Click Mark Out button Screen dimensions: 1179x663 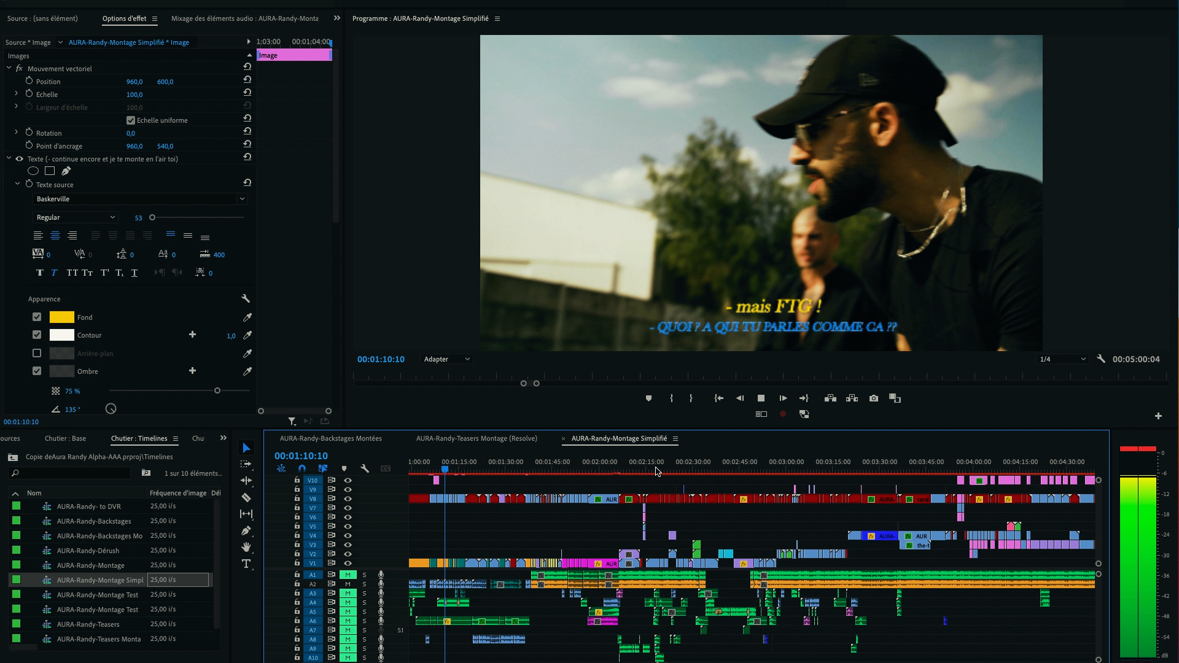tap(691, 398)
